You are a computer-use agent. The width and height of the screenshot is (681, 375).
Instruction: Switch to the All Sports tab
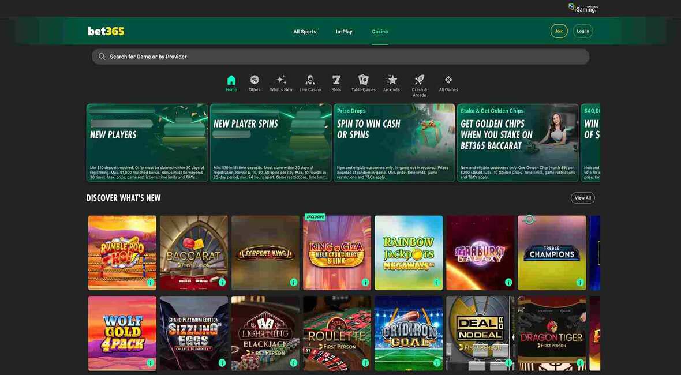(x=305, y=32)
